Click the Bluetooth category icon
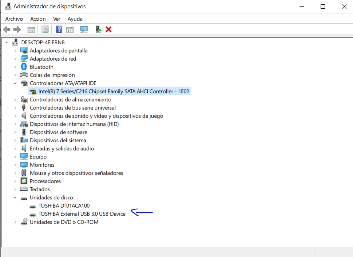The height and width of the screenshot is (257, 353). pyautogui.click(x=24, y=67)
